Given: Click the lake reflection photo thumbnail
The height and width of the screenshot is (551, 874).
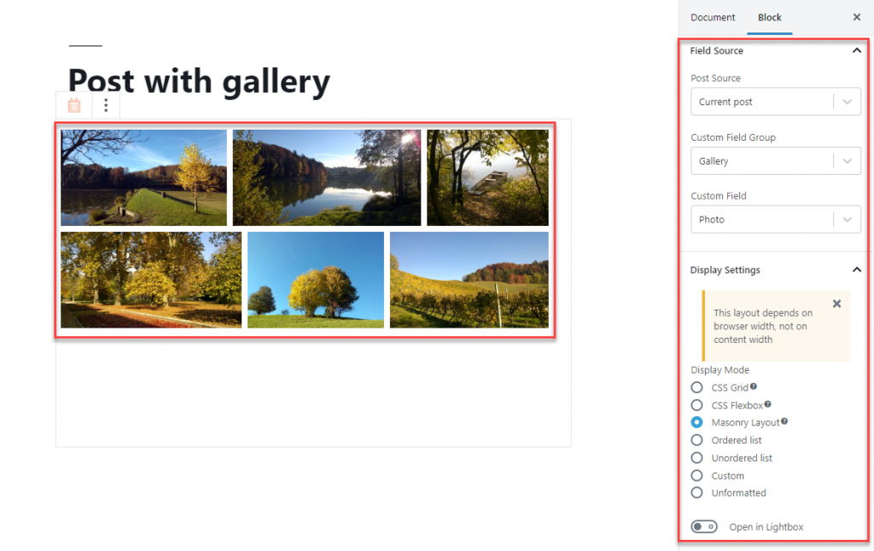Looking at the screenshot, I should click(x=326, y=177).
